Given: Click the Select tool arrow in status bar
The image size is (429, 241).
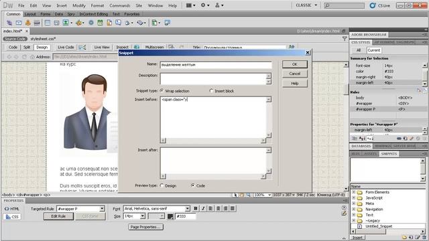Looking at the screenshot, I should (235, 195).
